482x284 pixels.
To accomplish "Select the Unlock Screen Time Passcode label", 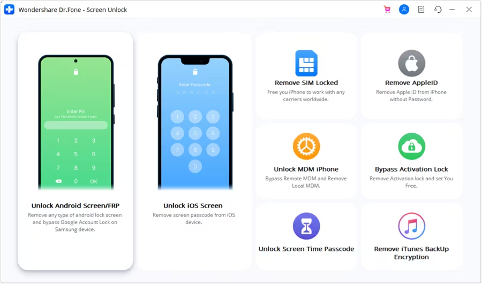I will pos(306,249).
